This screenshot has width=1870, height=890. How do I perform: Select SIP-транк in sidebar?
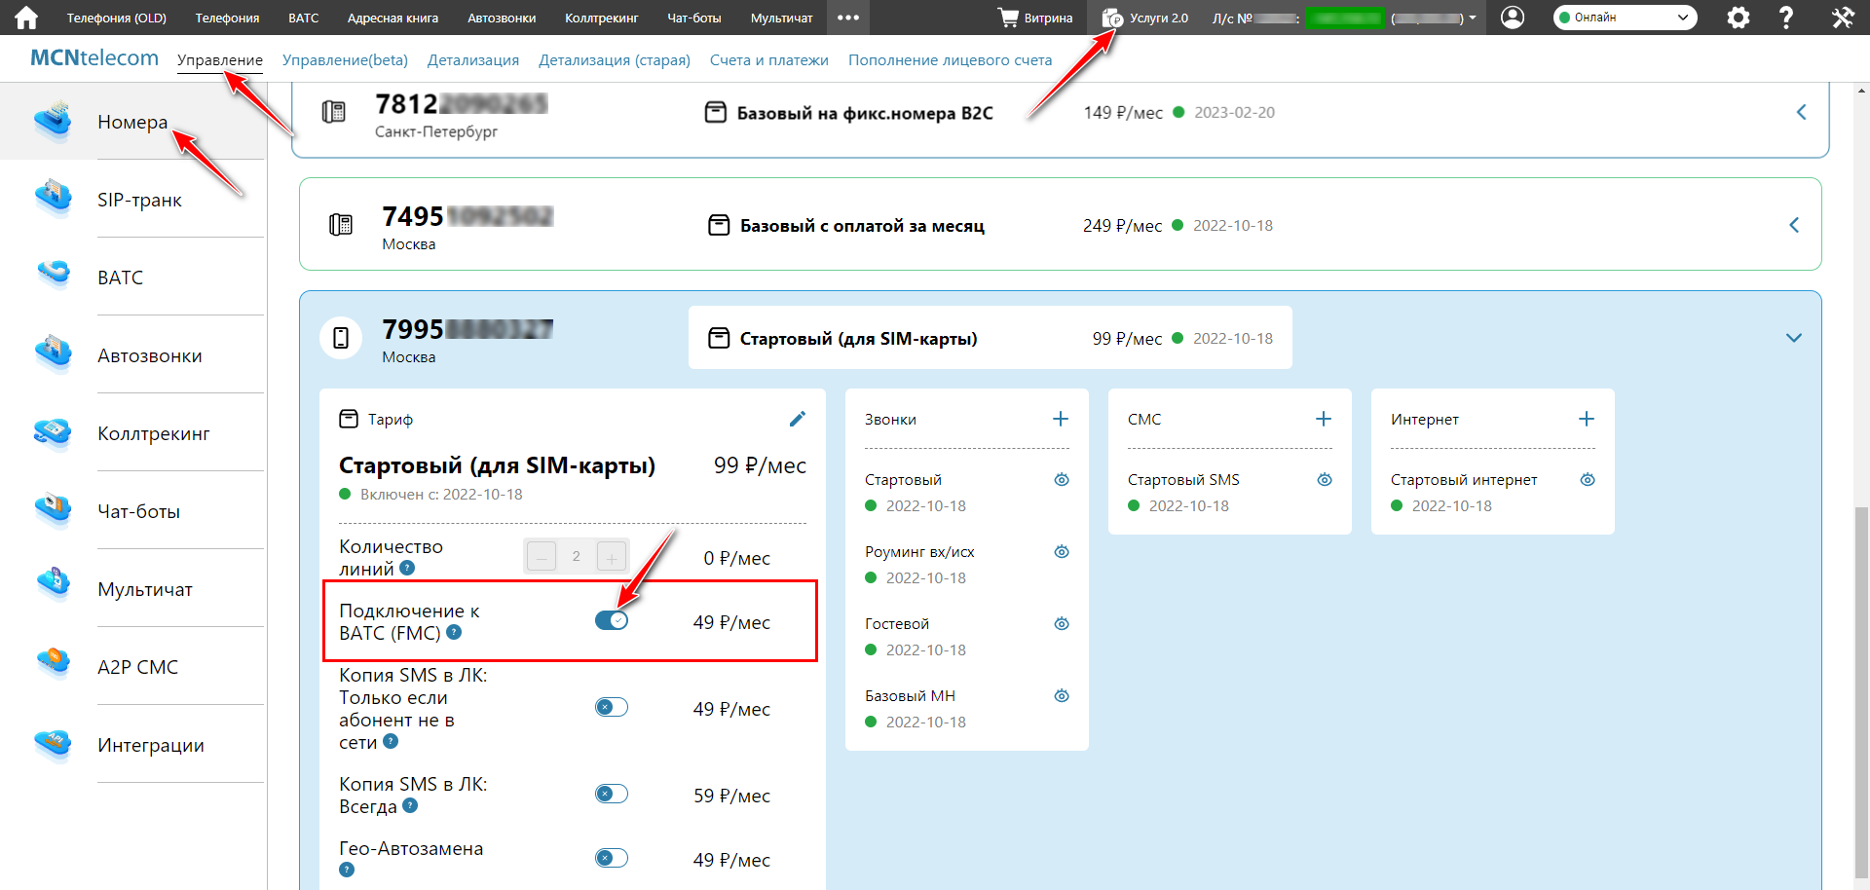click(x=139, y=200)
